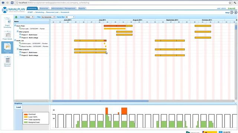Click the Paint walls task icon

[x=20, y=28]
